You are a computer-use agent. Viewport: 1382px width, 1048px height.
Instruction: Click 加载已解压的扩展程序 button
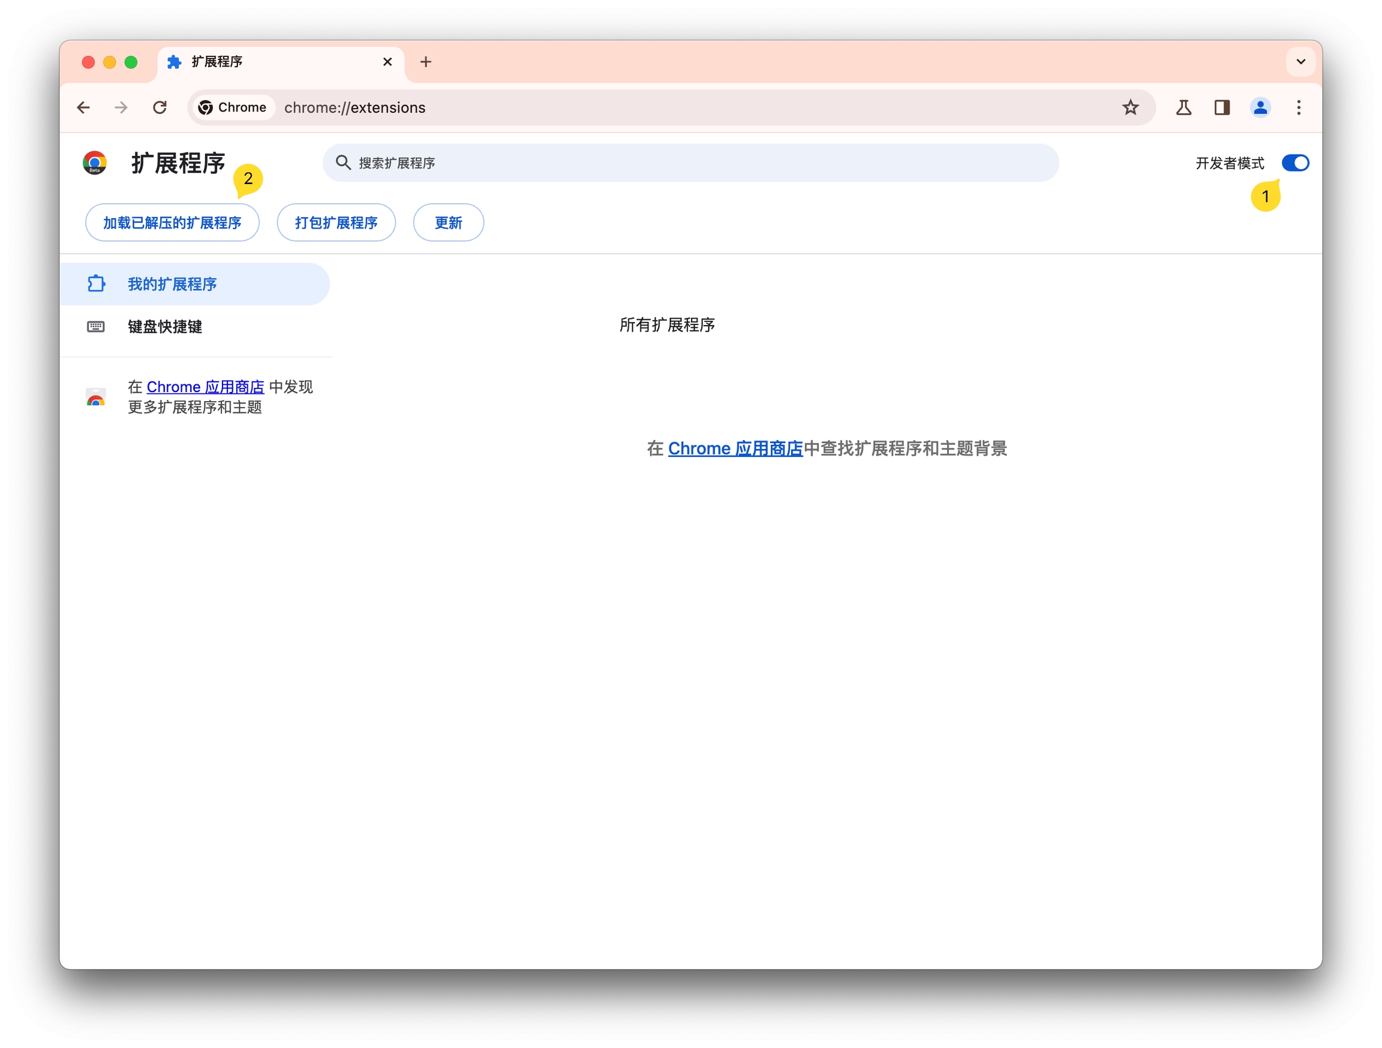tap(172, 222)
